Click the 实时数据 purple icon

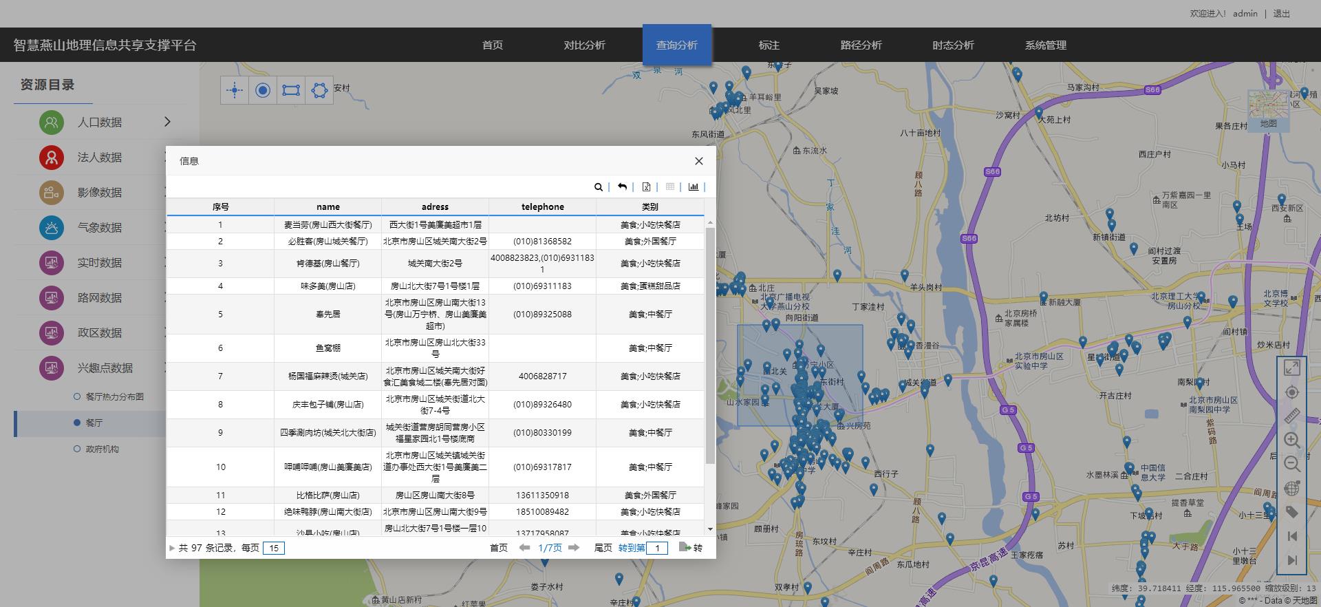coord(52,263)
